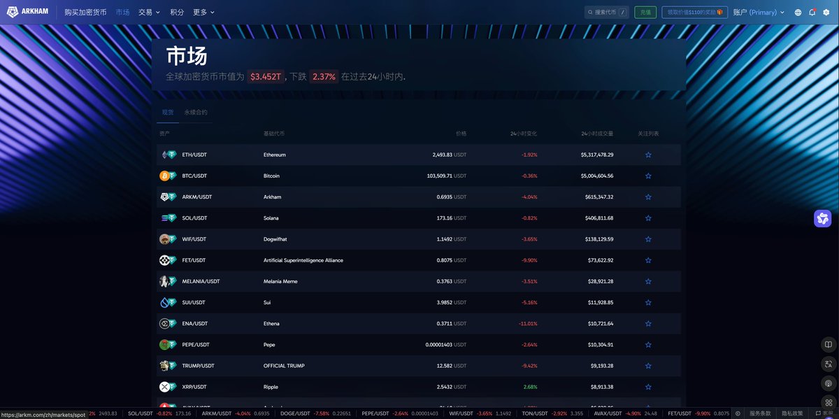This screenshot has height=419, width=839.
Task: Open 隐私政策 link in footer
Action: click(x=792, y=413)
